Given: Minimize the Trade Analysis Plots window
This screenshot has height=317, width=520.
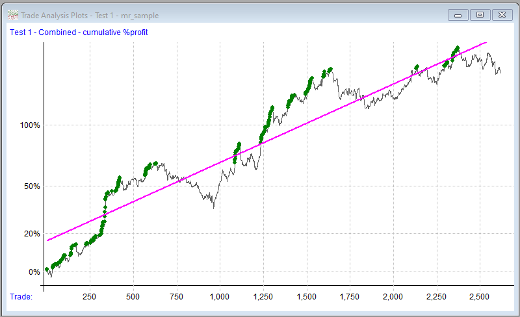Looking at the screenshot, I should (458, 15).
